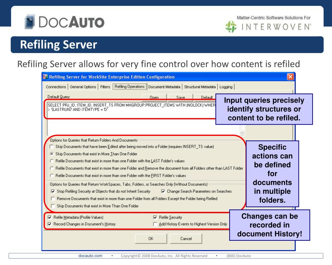Enable Skip Documents Edited after being moved
This screenshot has width=332, height=265.
click(52, 147)
